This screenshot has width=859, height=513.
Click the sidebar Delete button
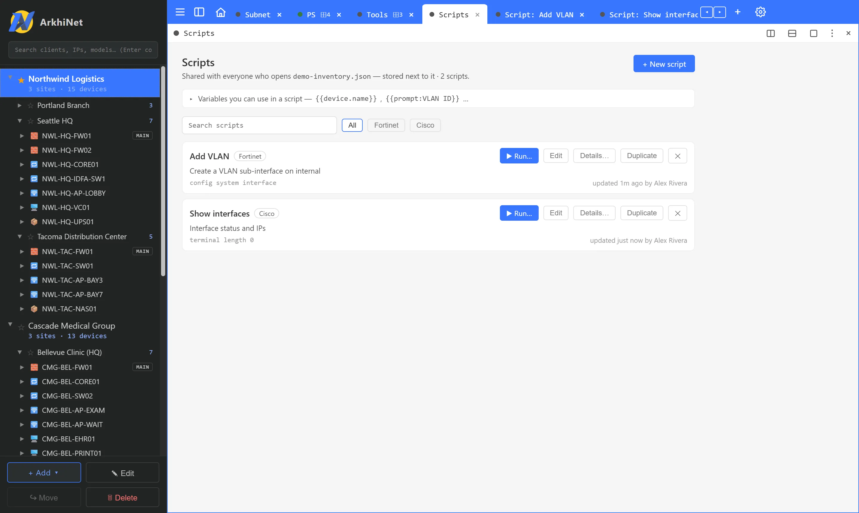122,497
